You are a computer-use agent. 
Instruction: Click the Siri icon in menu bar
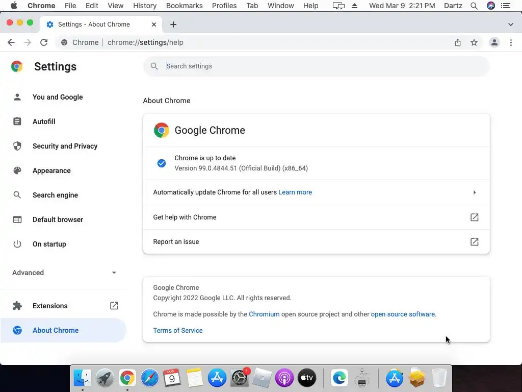pyautogui.click(x=491, y=6)
